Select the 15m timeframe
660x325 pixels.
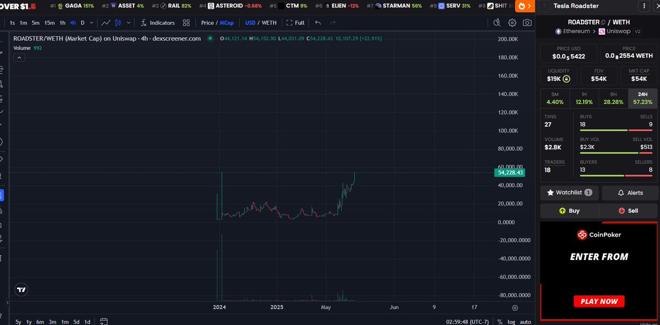[50, 23]
